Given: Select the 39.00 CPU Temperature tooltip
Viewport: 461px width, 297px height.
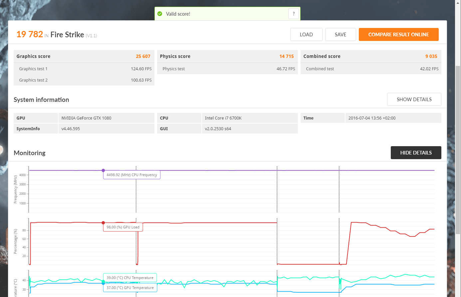Looking at the screenshot, I should [130, 278].
